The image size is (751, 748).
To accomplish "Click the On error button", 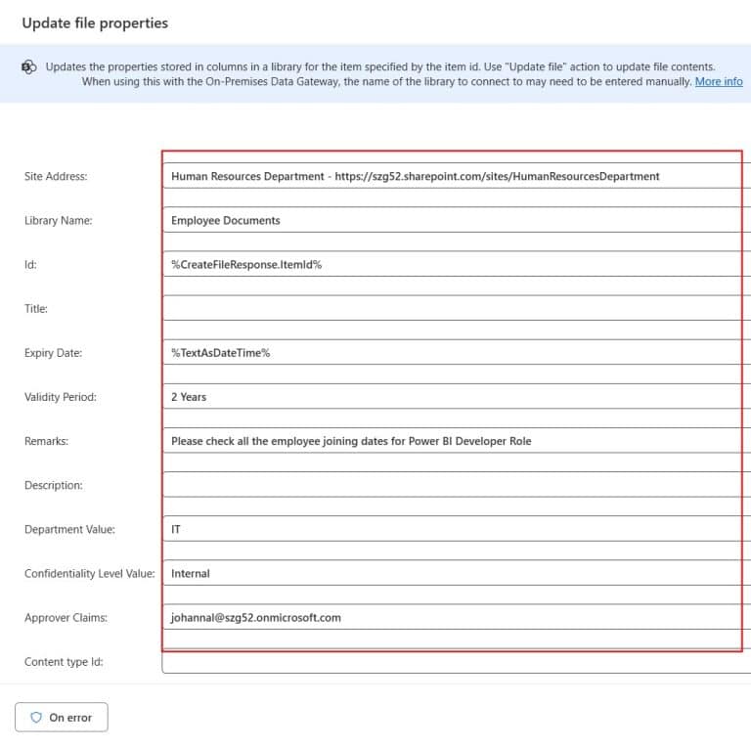I will pyautogui.click(x=62, y=717).
